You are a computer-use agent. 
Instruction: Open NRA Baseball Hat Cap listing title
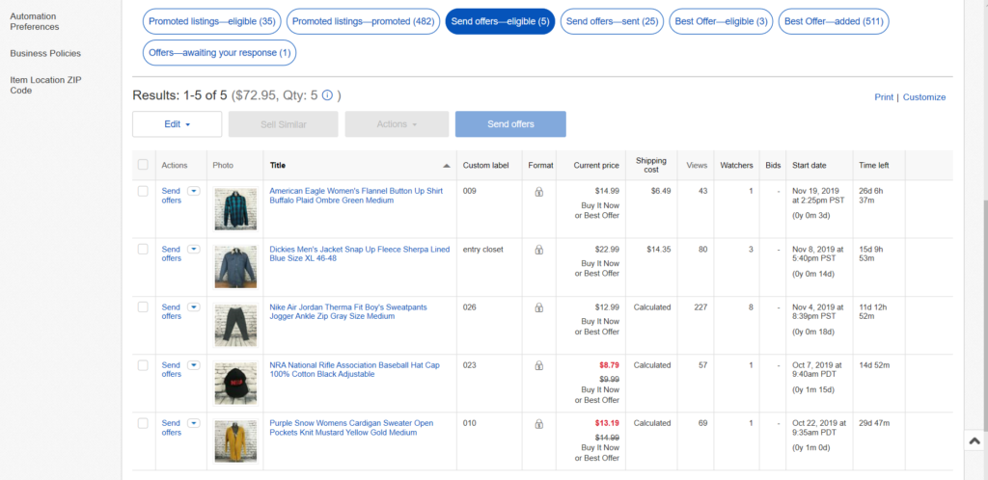click(x=355, y=369)
